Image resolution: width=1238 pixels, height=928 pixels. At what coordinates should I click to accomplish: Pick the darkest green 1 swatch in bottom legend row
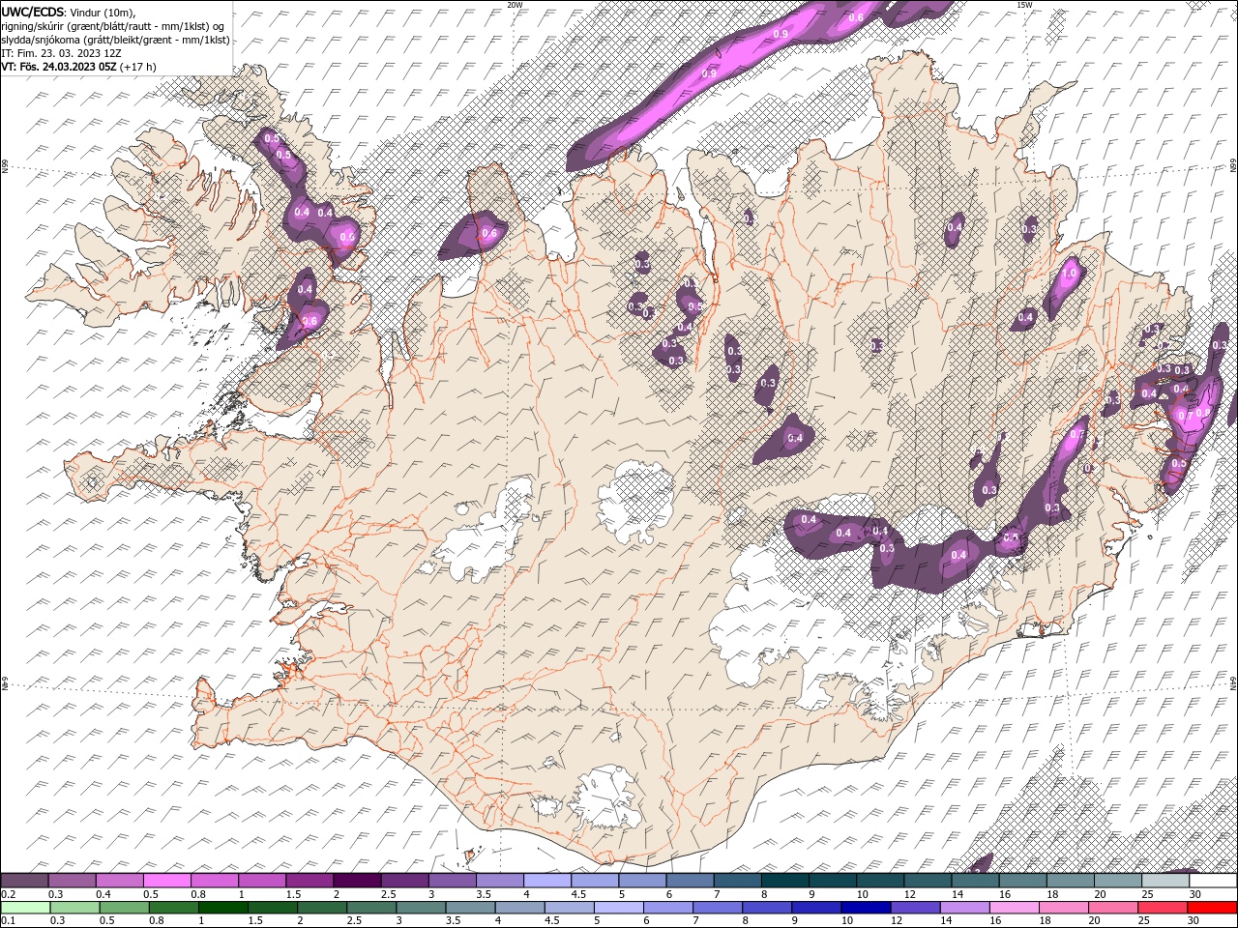[222, 908]
